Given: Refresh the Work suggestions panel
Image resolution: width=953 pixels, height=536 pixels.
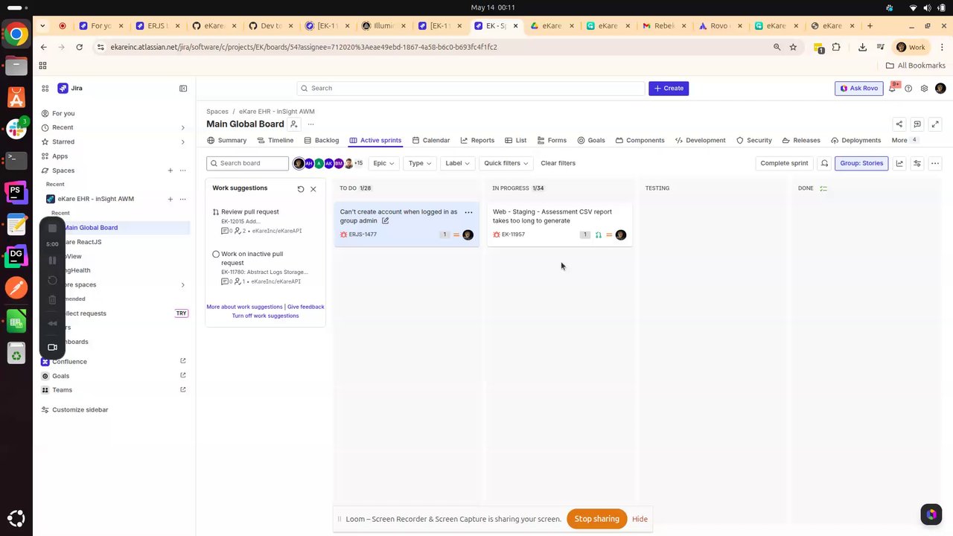Looking at the screenshot, I should [301, 189].
